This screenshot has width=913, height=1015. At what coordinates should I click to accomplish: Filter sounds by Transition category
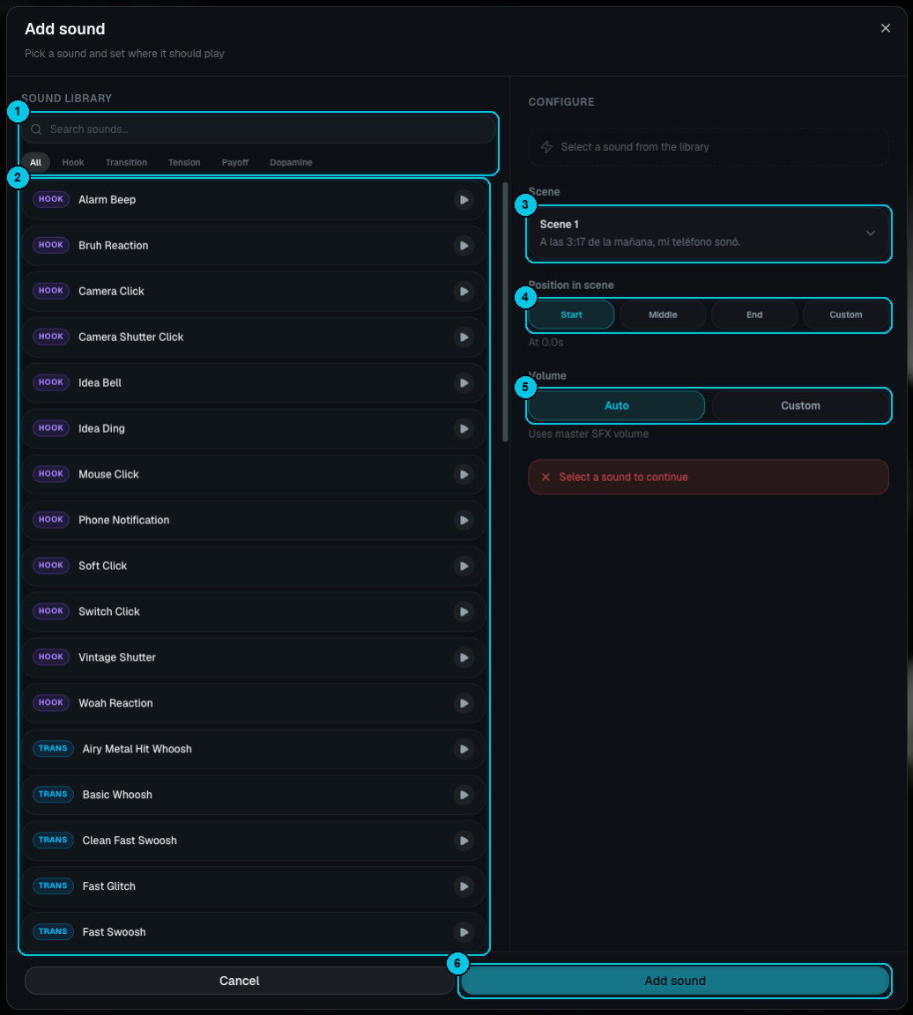(126, 162)
